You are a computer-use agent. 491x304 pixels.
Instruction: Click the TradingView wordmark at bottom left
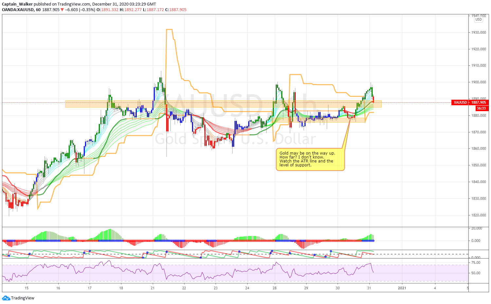click(x=23, y=298)
